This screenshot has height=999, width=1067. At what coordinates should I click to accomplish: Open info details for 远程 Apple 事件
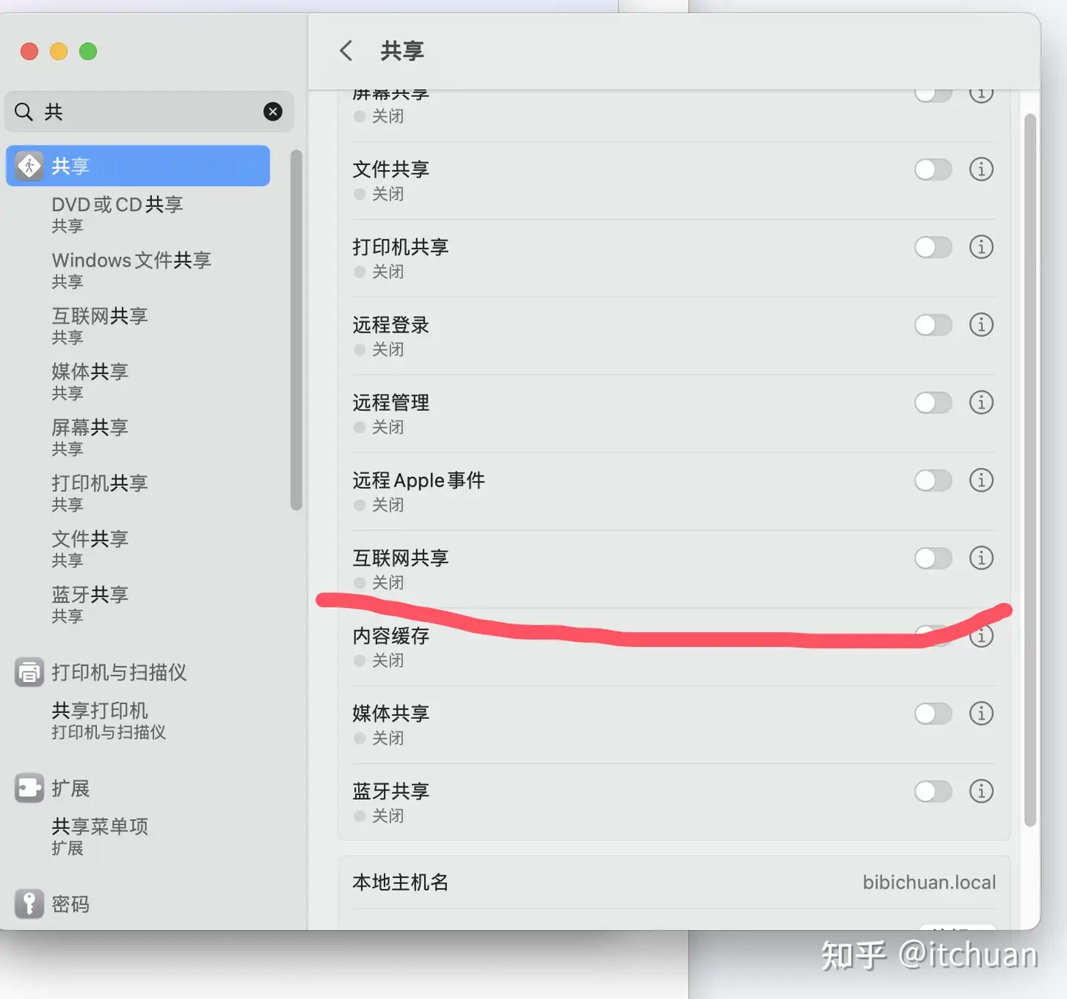pyautogui.click(x=981, y=481)
